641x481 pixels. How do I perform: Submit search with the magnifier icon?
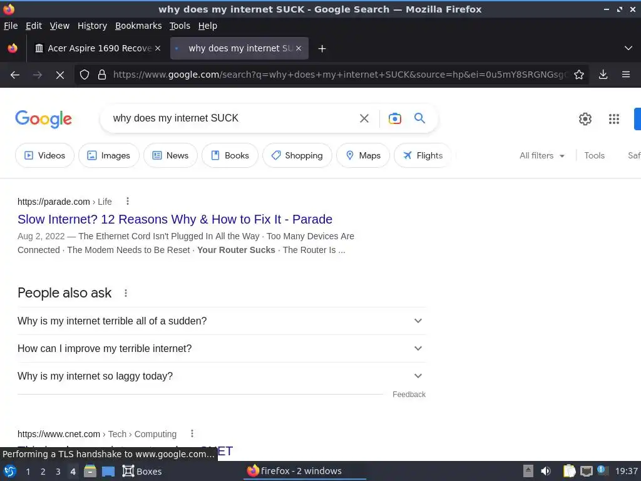pyautogui.click(x=419, y=118)
